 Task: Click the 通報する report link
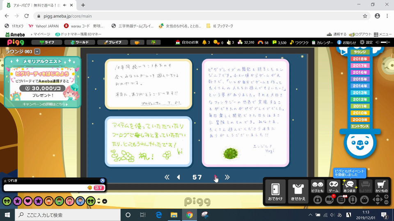point(337,34)
